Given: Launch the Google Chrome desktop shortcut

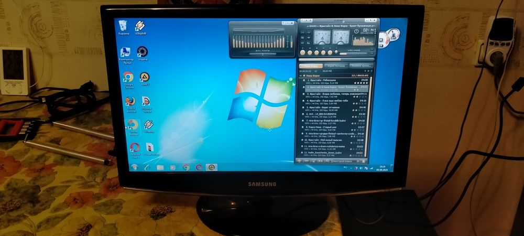Looking at the screenshot, I should pos(128,80).
